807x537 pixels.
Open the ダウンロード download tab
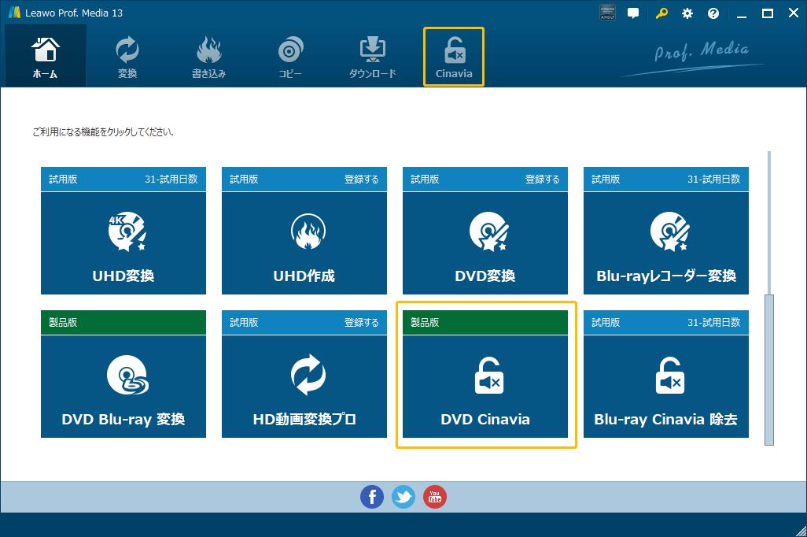372,57
